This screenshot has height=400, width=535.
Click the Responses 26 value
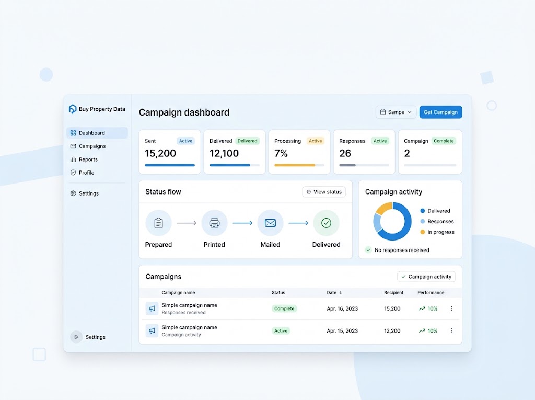point(345,153)
